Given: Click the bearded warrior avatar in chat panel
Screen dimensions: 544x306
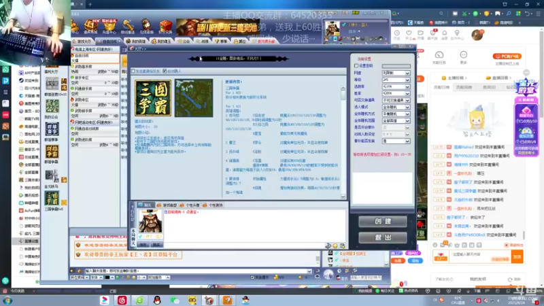Looking at the screenshot, I should (150, 221).
